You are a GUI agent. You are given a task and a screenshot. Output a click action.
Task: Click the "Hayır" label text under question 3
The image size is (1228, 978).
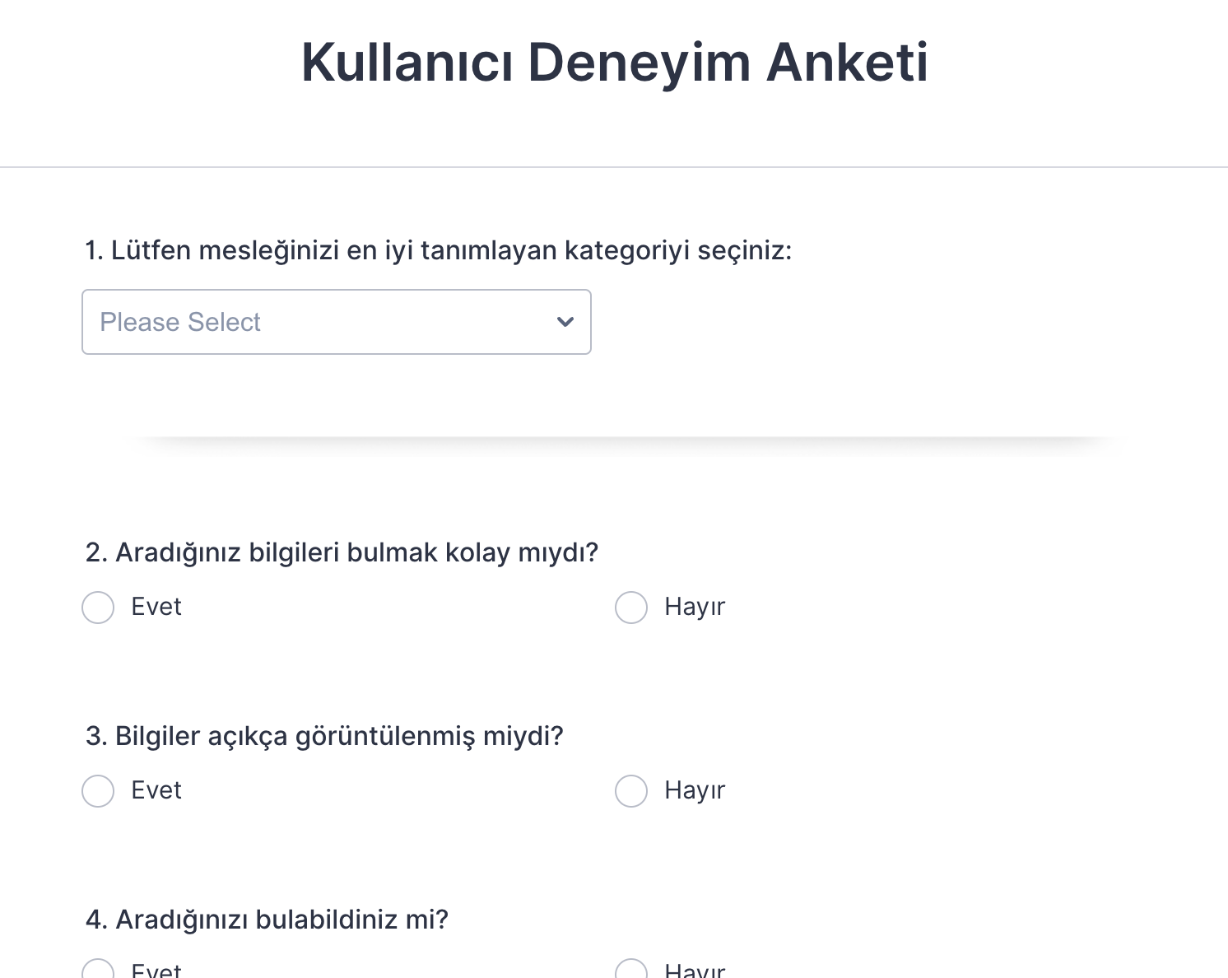click(695, 790)
